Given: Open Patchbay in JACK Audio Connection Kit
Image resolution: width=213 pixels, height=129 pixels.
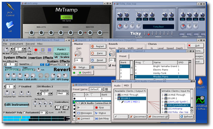Looking at the screenshot, I should (102, 119).
